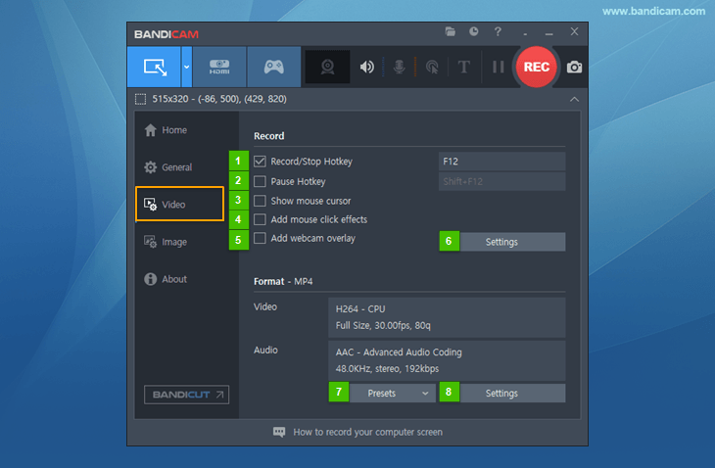Open help with the question mark icon
715x468 pixels.
click(498, 31)
